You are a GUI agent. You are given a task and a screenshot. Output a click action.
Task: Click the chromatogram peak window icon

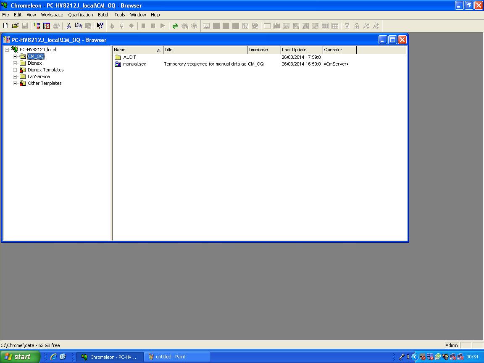pyautogui.click(x=207, y=26)
